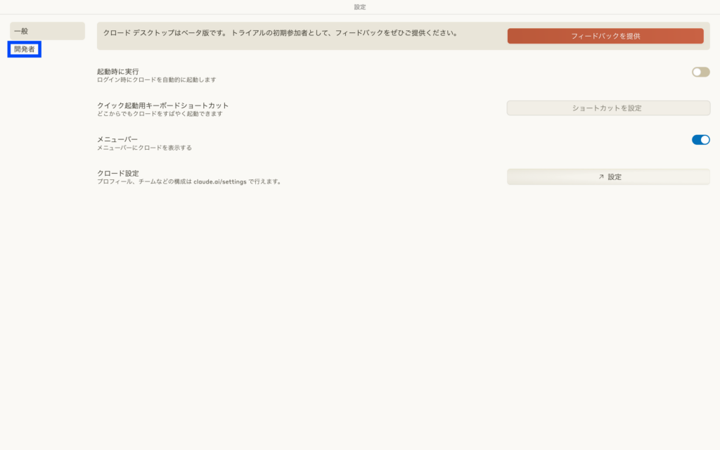The height and width of the screenshot is (450, 720).
Task: Enable the 起動時に実行 toggle
Action: (701, 72)
